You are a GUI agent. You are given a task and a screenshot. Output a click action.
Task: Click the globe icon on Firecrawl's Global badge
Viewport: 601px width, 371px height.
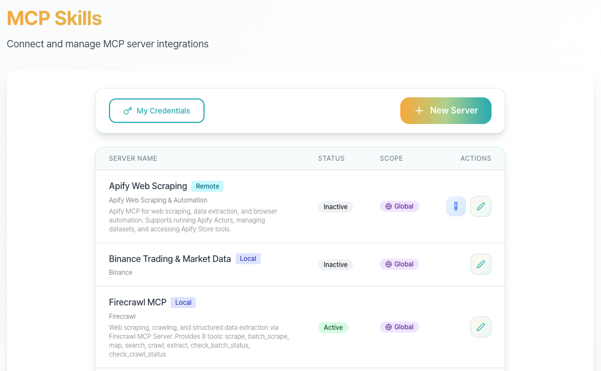click(x=390, y=327)
